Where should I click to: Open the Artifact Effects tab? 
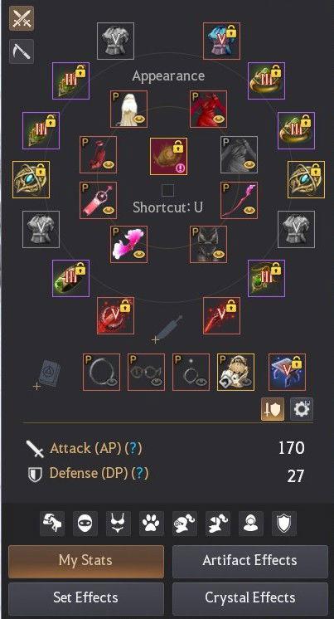[250, 562]
